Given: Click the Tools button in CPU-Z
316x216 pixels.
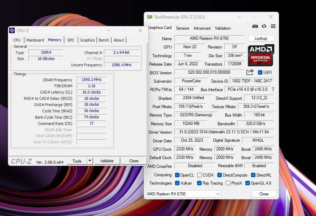Looking at the screenshot, I should (77, 161).
